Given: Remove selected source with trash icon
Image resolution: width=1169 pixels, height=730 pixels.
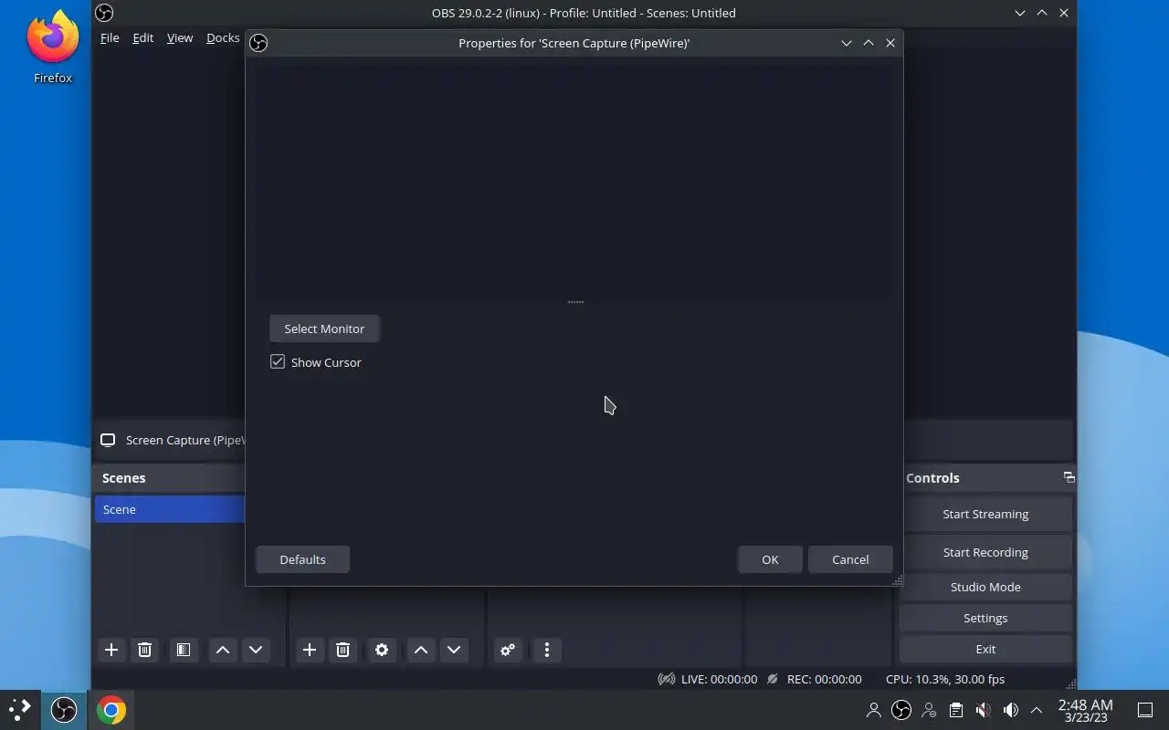Looking at the screenshot, I should 342,650.
